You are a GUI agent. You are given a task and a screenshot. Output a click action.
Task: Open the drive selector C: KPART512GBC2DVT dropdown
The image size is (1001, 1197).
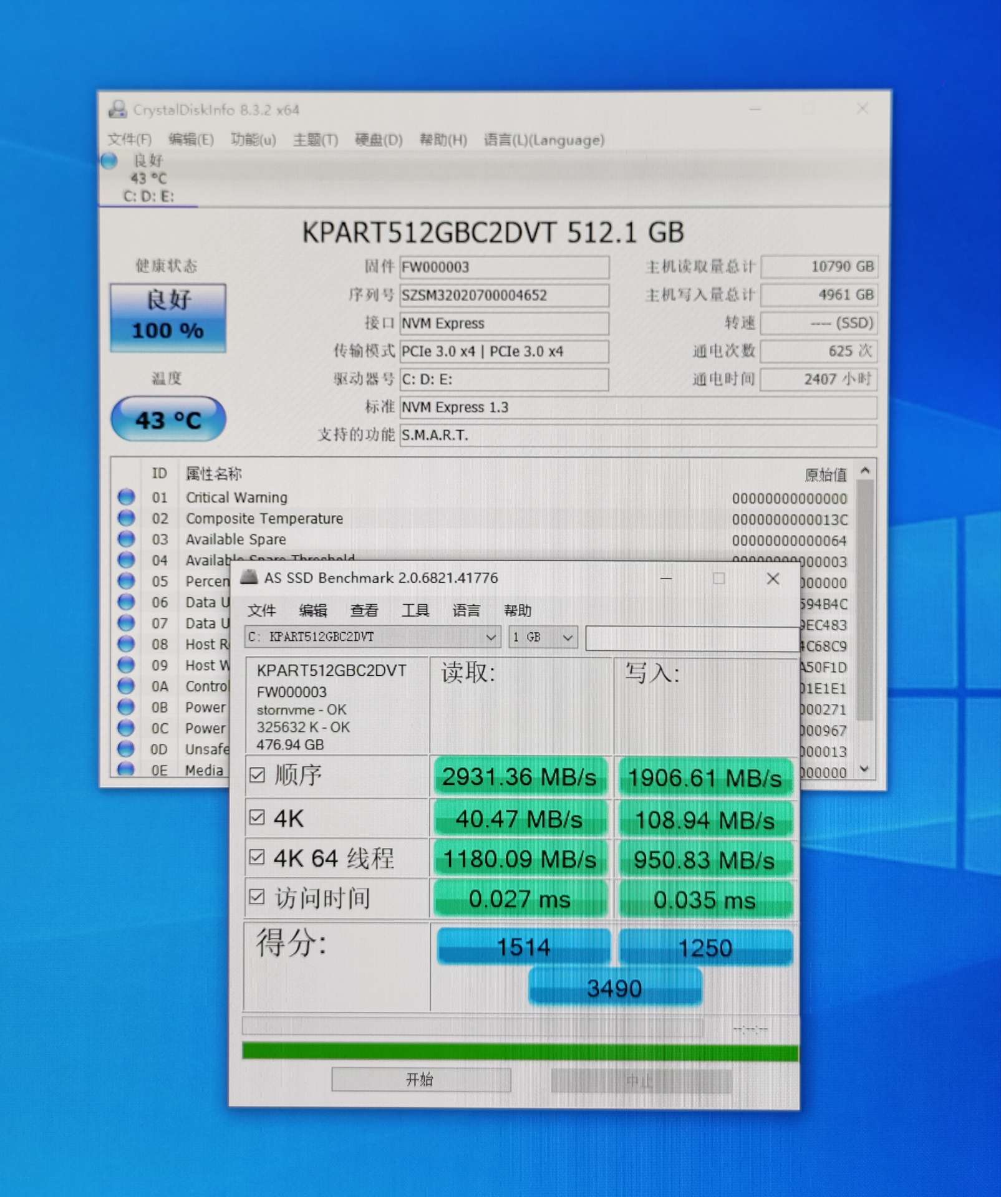(372, 637)
